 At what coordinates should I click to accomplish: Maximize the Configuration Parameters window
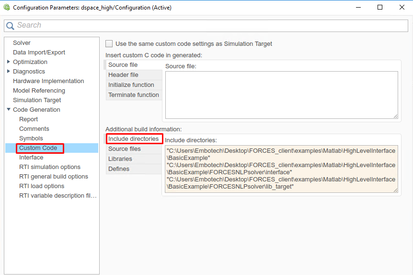380,8
